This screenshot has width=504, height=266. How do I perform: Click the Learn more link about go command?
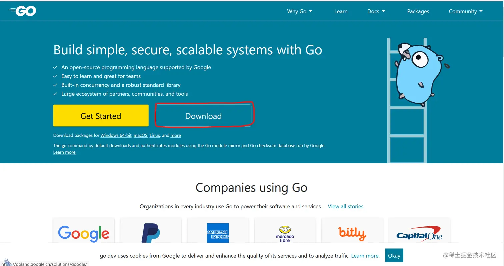coord(65,152)
